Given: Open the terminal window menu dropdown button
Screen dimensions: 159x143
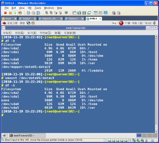Looking at the screenshot, I should (x=3, y=28).
